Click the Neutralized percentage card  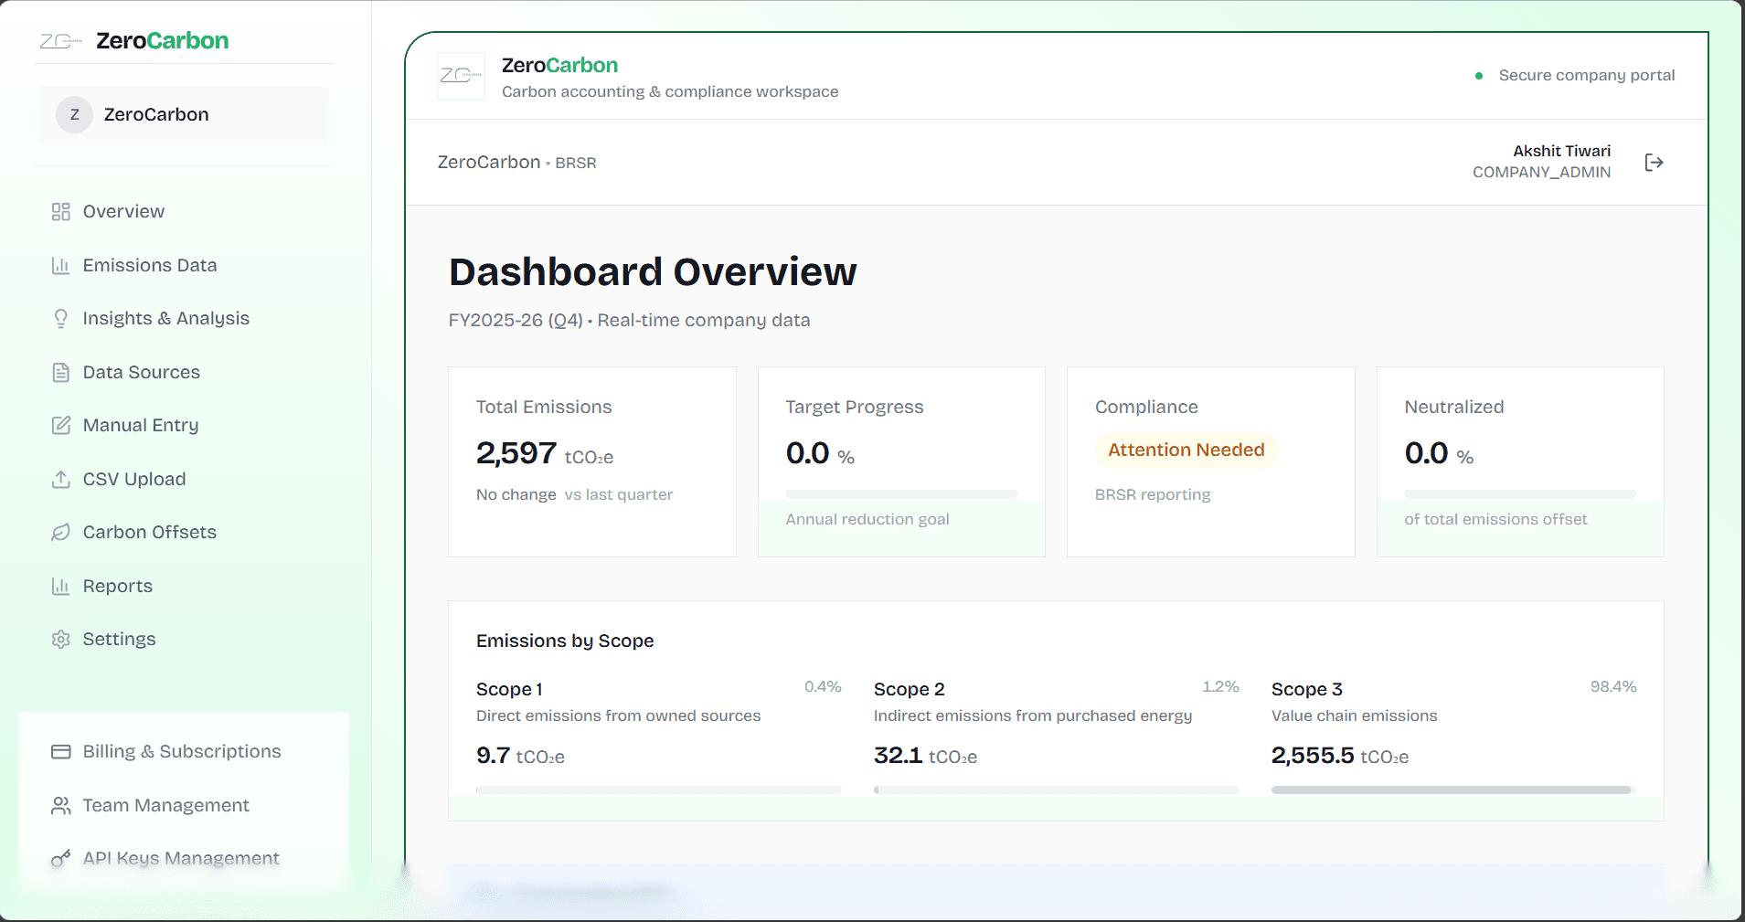[x=1519, y=461]
